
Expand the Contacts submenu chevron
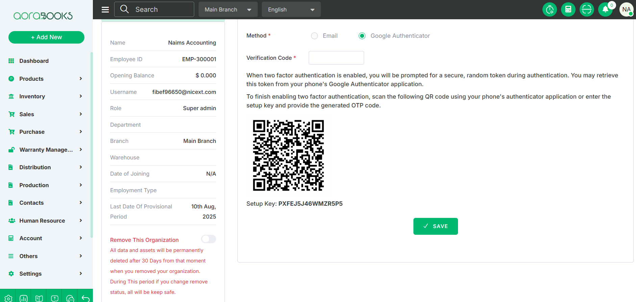(81, 203)
